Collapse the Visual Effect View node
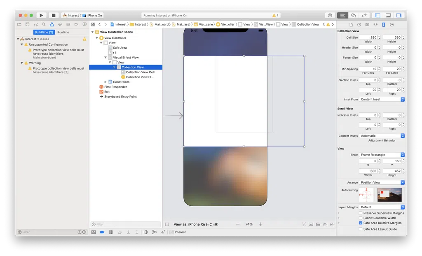This screenshot has height=256, width=422. [x=105, y=57]
